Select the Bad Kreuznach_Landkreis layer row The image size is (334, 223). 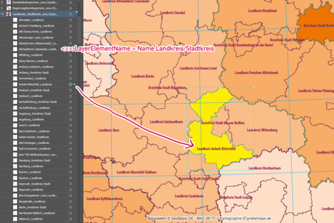[x=38, y=149]
